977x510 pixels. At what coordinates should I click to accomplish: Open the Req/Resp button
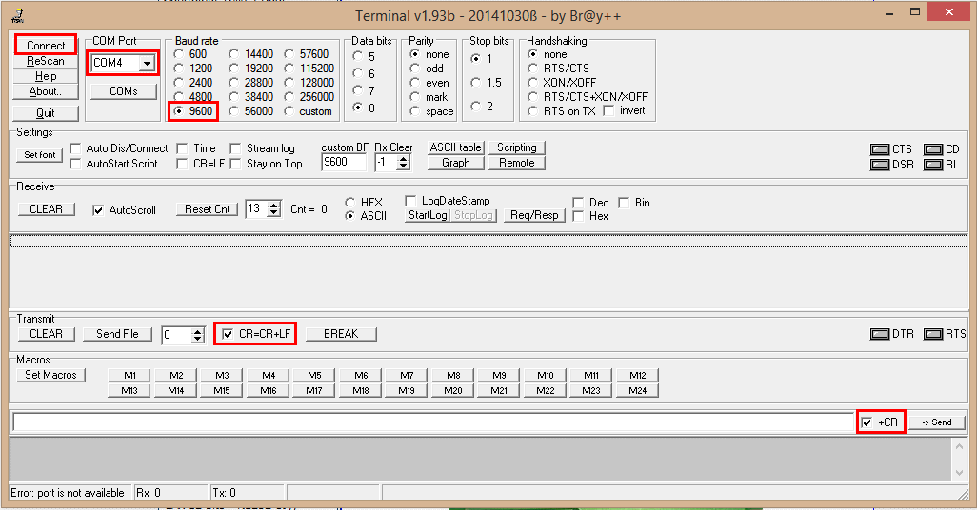[x=534, y=215]
